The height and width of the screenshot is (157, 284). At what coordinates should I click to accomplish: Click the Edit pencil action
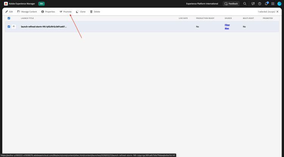click(x=9, y=12)
